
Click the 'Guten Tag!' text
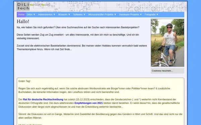point(24,81)
